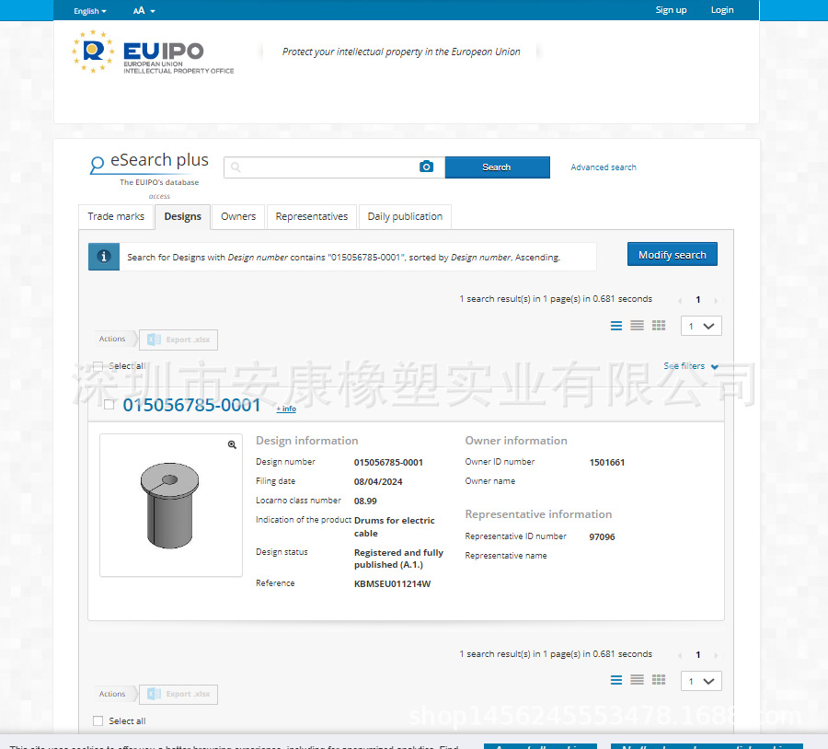Click the Sign up link
The image size is (828, 749).
[671, 10]
